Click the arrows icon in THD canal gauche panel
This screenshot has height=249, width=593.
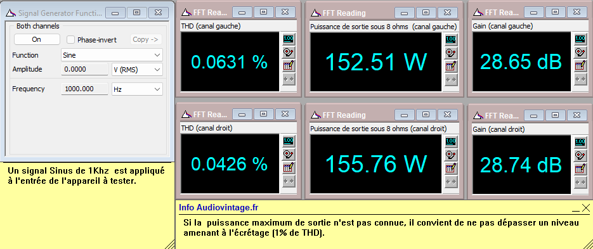[x=289, y=79]
